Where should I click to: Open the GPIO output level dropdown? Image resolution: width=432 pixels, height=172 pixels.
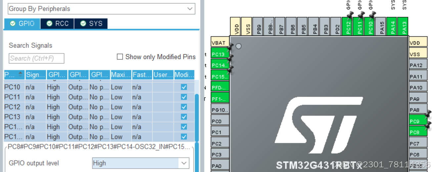click(141, 163)
